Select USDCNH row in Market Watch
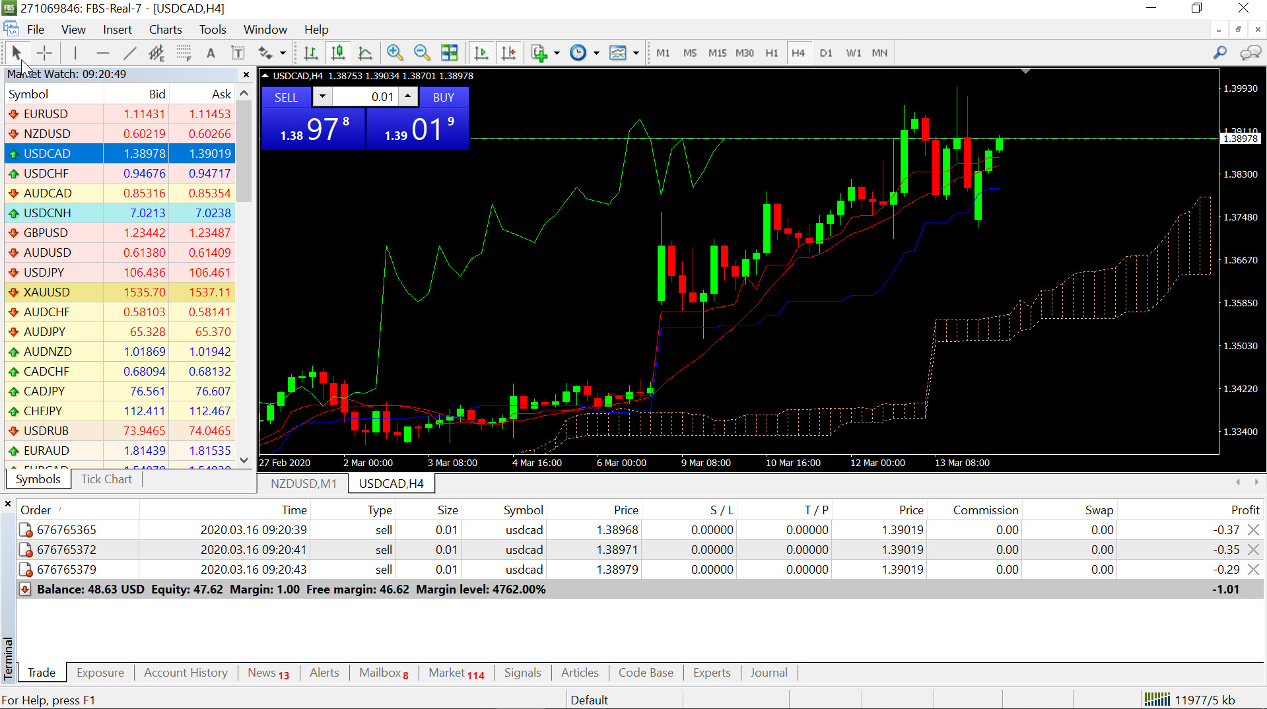The height and width of the screenshot is (709, 1267). pos(120,213)
